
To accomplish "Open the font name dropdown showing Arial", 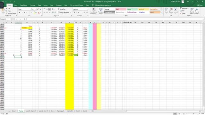I will 31,9.
